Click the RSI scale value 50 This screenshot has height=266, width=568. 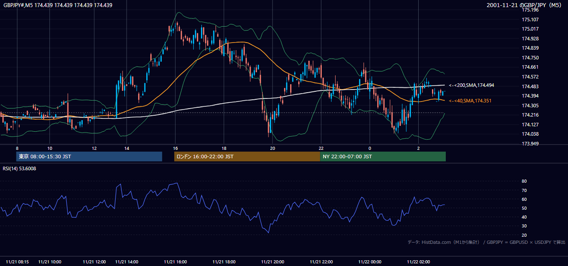[x=524, y=208]
